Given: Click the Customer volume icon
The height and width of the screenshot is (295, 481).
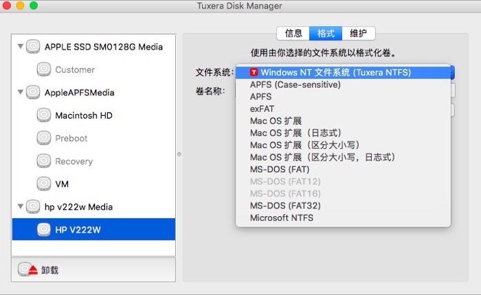Looking at the screenshot, I should 44,69.
